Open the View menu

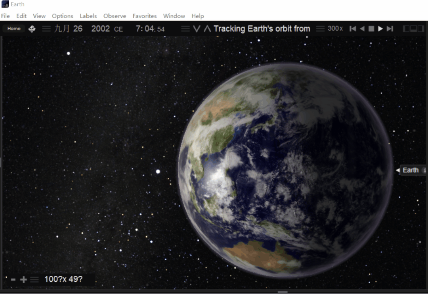pos(39,16)
